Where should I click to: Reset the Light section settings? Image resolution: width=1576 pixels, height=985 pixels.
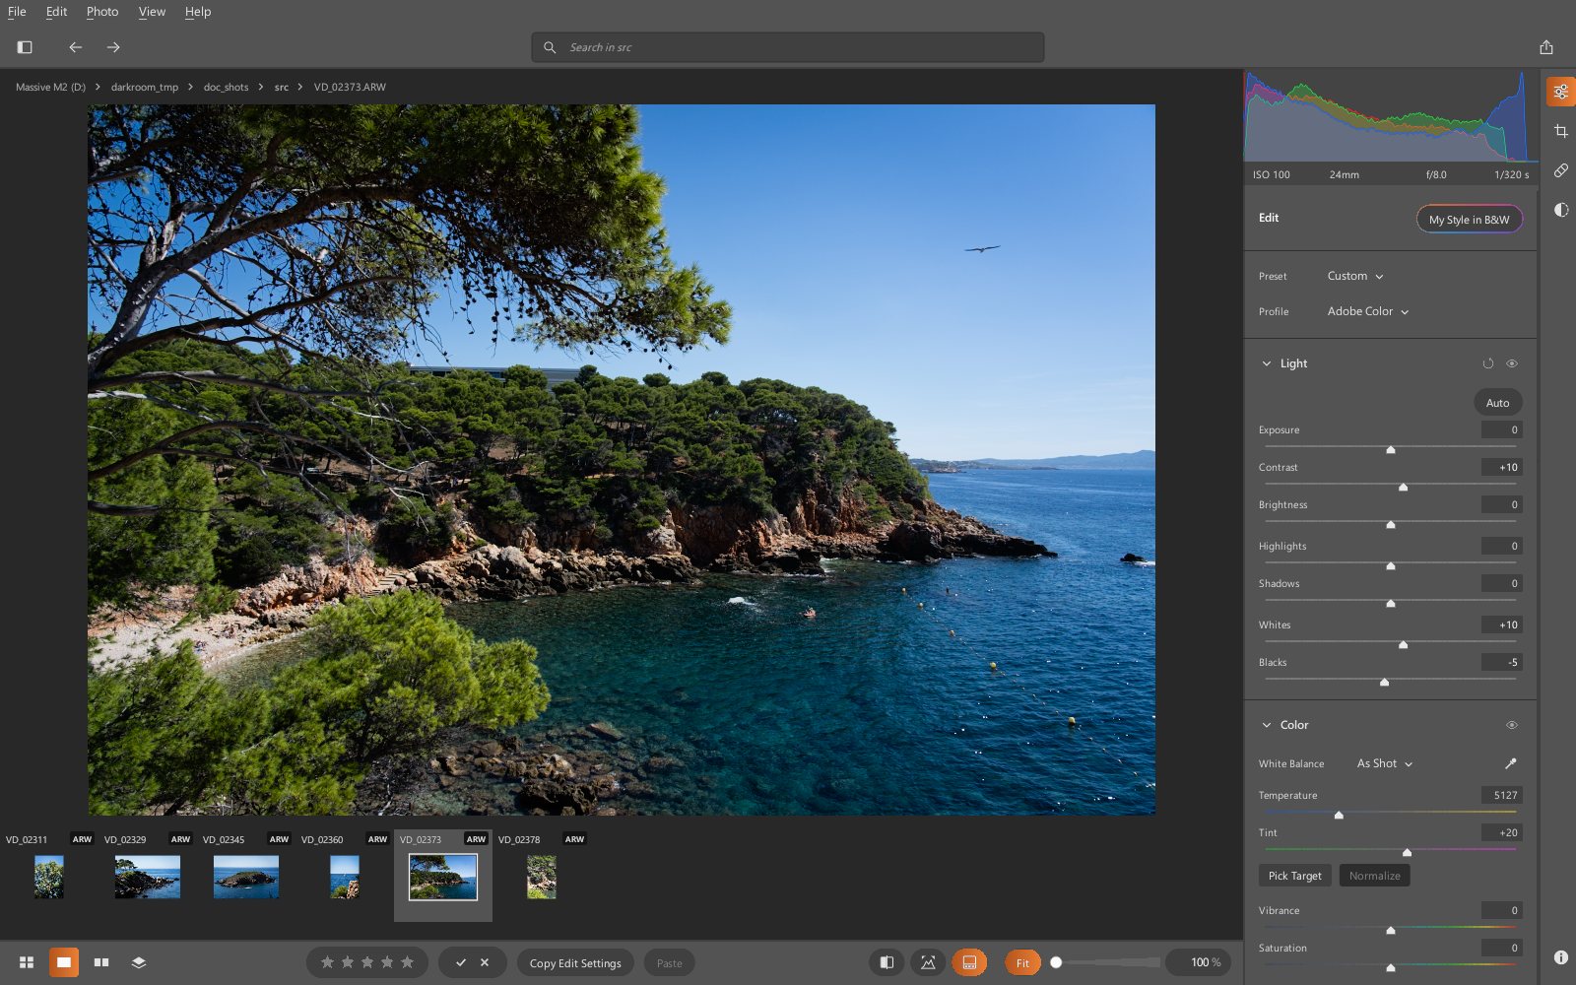(x=1488, y=363)
